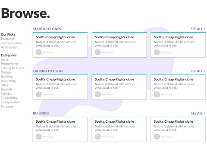The image size is (207, 155).
Task: Click the Startup Clones section heading
Action: click(x=47, y=29)
